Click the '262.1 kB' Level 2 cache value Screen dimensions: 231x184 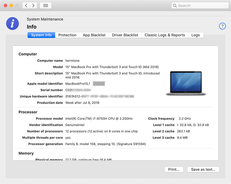[183, 131]
